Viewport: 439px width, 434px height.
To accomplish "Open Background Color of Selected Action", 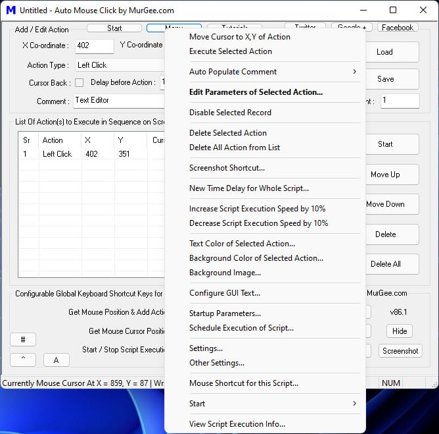I will coord(256,258).
